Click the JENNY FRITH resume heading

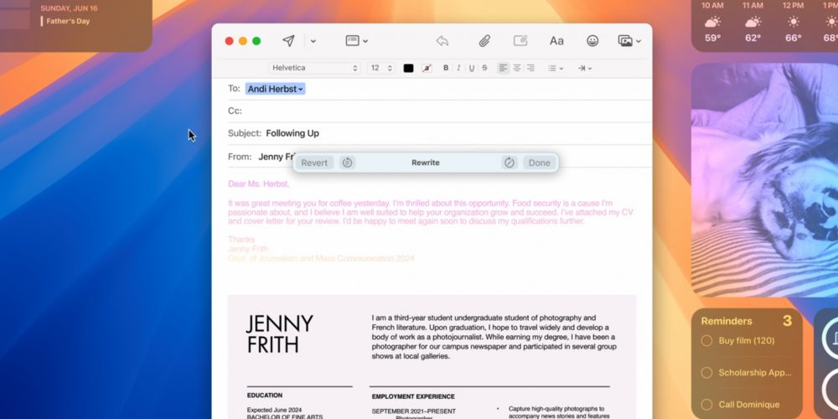click(280, 334)
